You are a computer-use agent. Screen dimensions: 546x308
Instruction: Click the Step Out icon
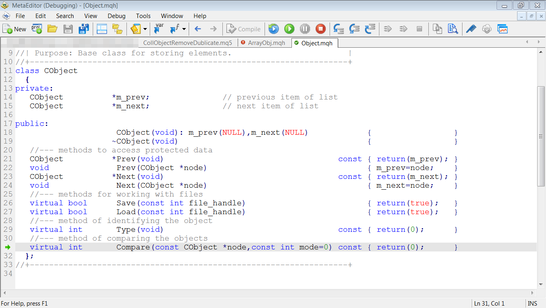pyautogui.click(x=370, y=29)
